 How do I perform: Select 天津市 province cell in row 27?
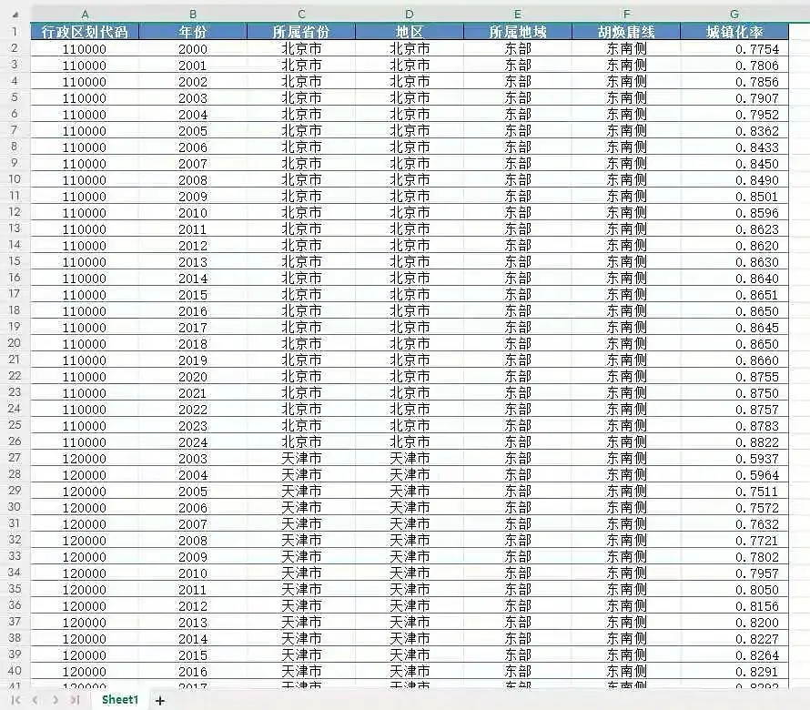point(301,459)
